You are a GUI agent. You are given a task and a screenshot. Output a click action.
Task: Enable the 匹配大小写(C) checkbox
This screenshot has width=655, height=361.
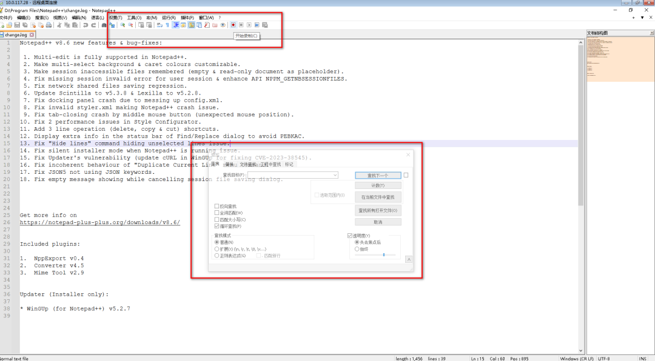click(x=217, y=219)
